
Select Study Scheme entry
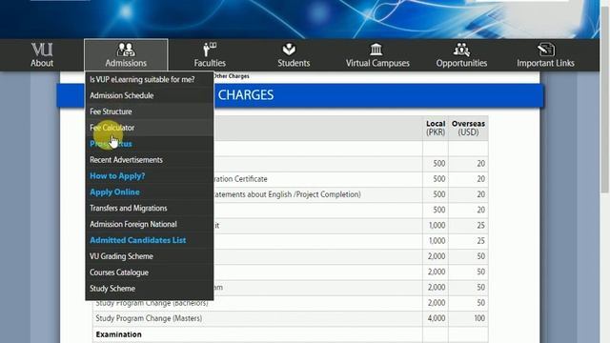tap(112, 289)
